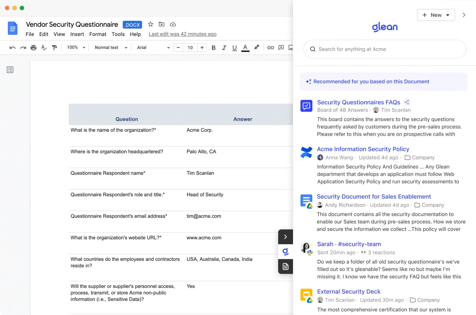Screen dimensions: 476x315
Task: Open the File menu
Action: pos(30,34)
